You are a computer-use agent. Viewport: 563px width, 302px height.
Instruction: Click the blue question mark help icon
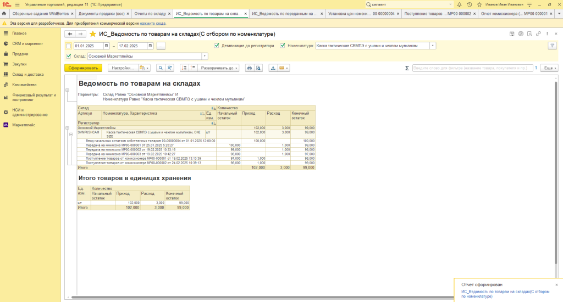pos(536,68)
